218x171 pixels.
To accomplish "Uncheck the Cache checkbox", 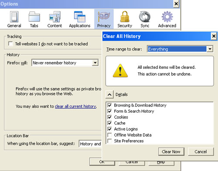I will click(x=110, y=123).
